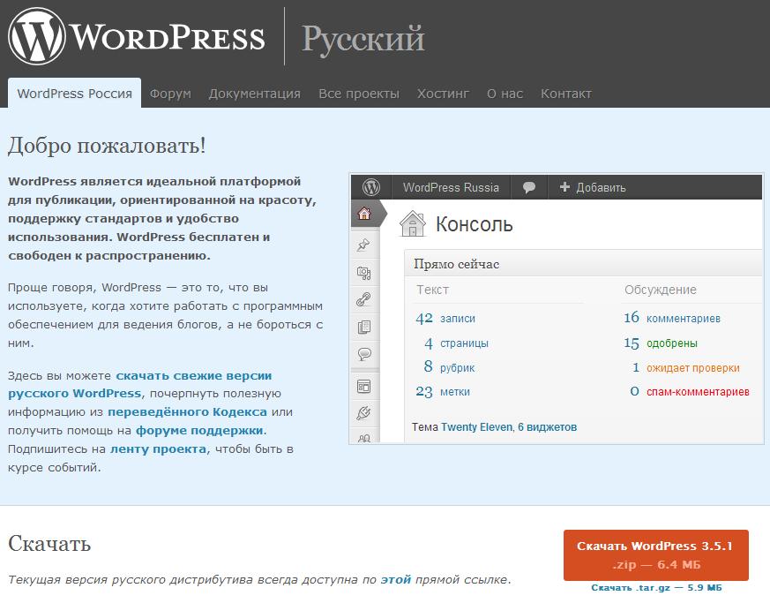This screenshot has height=603, width=770.
Task: Click the house icon beside Консоль heading
Action: click(x=413, y=223)
